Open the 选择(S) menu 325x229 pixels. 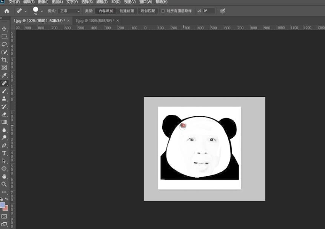(87, 2)
